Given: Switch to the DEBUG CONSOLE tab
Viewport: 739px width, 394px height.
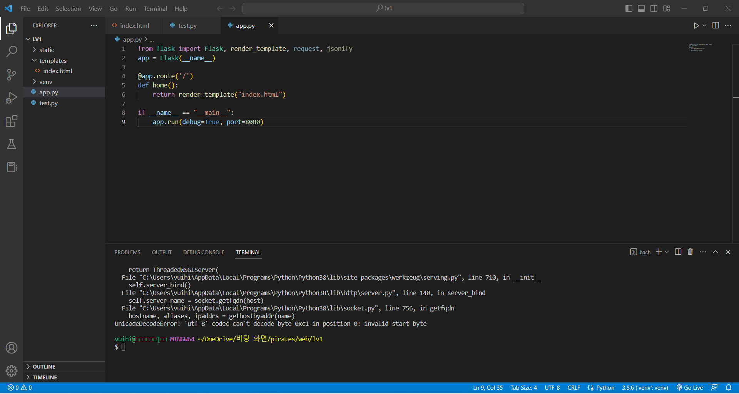Looking at the screenshot, I should (x=204, y=252).
